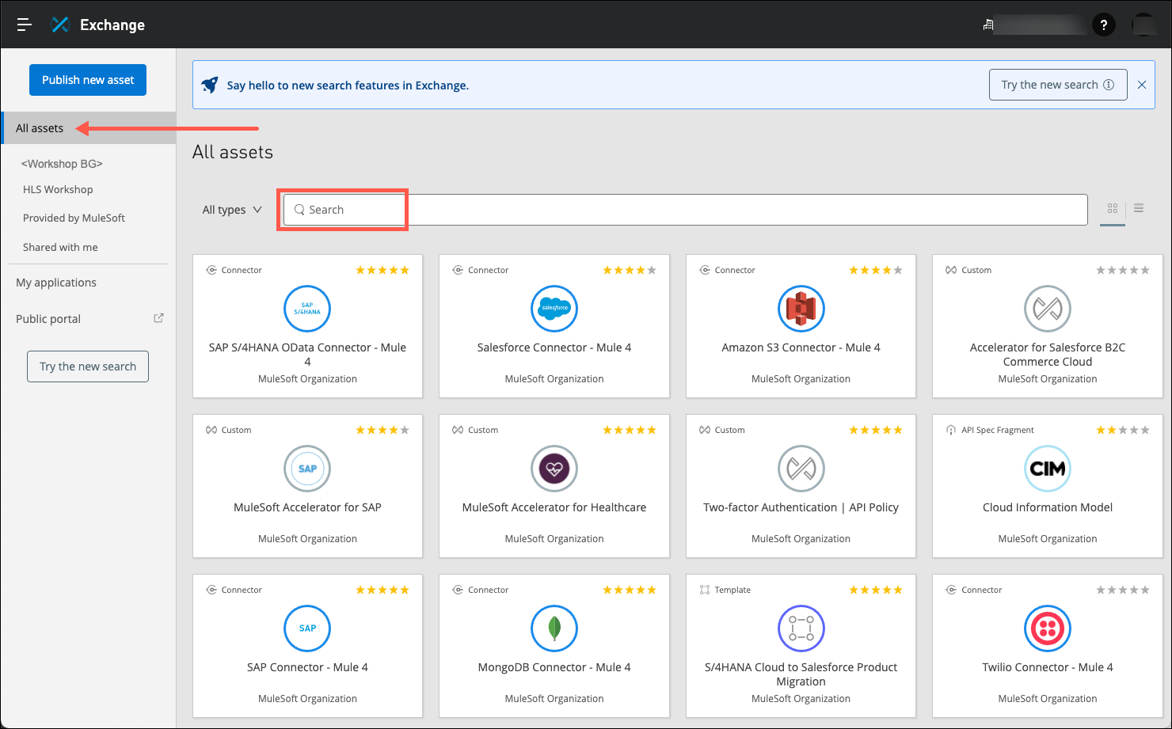The image size is (1172, 729).
Task: Click Custom type icon on Healthcare Accelerator card
Action: pyautogui.click(x=458, y=430)
